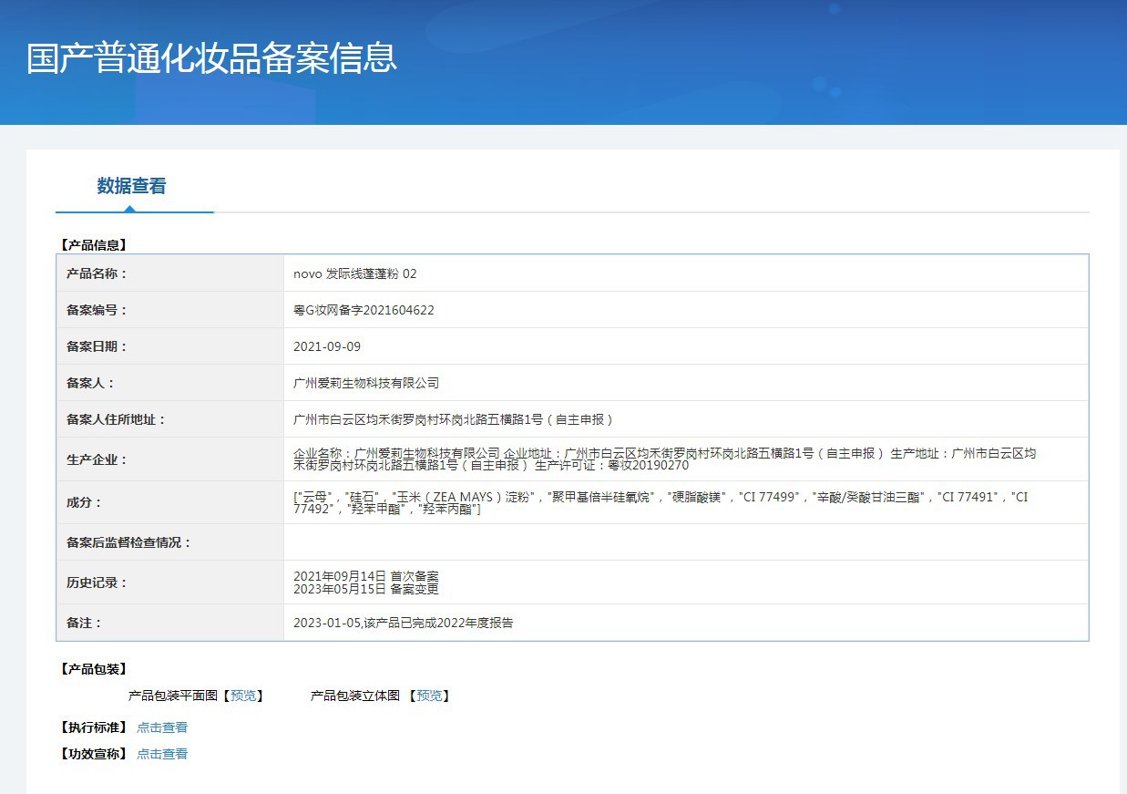Image resolution: width=1127 pixels, height=794 pixels.
Task: Click the 备案编号 label cell
Action: coord(170,310)
